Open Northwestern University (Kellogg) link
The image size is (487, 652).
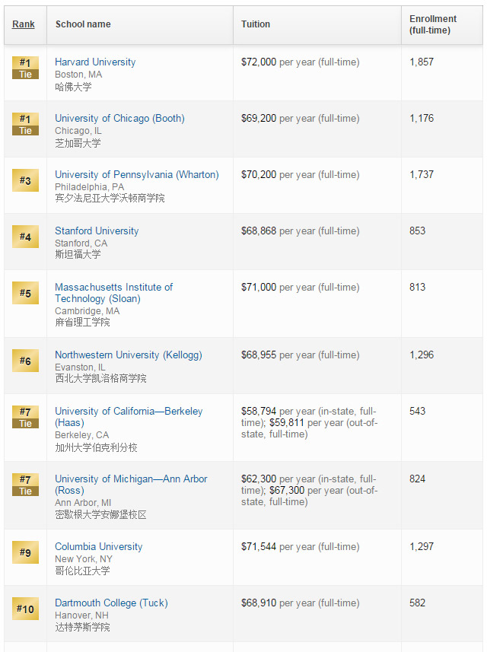pos(128,355)
